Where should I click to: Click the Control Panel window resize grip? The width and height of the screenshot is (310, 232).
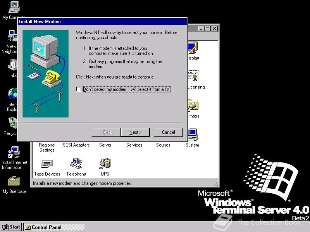click(216, 184)
